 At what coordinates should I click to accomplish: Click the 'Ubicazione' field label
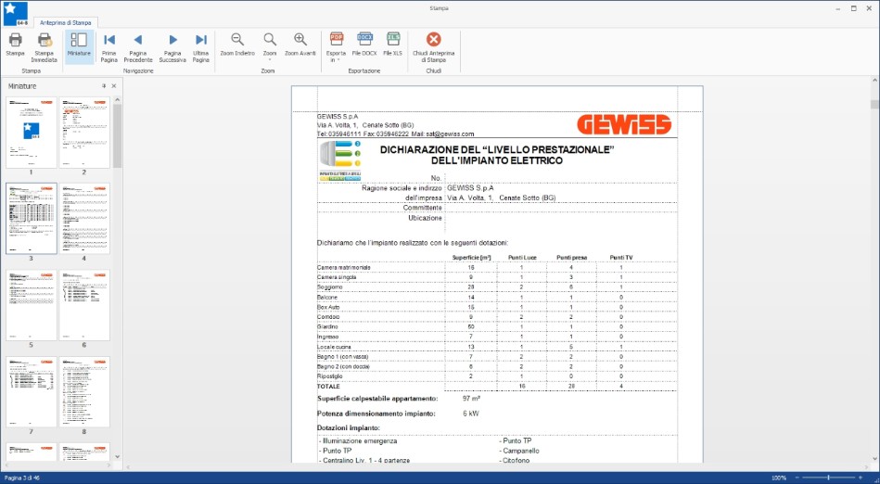[x=426, y=218]
